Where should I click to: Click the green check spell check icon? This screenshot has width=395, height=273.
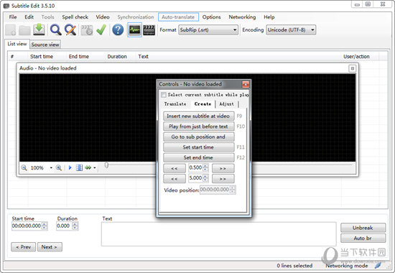pyautogui.click(x=101, y=29)
